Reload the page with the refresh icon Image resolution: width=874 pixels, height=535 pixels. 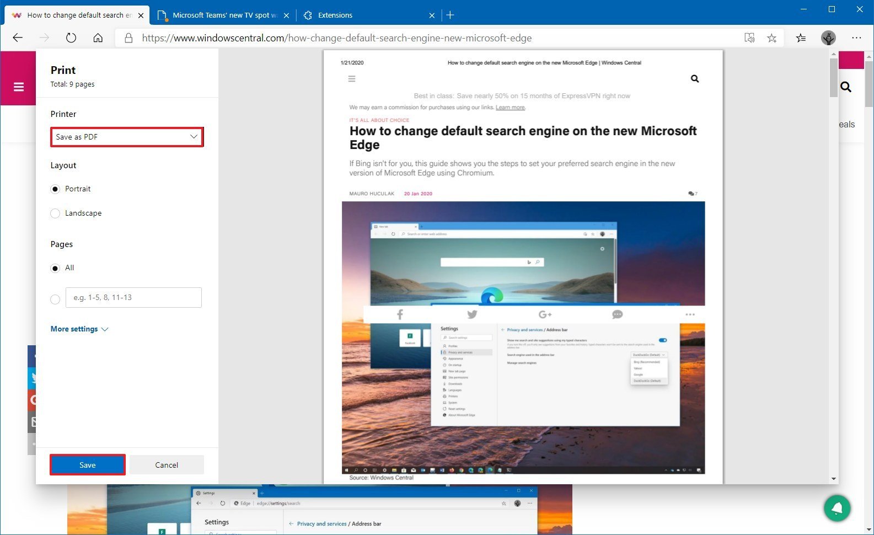(71, 38)
